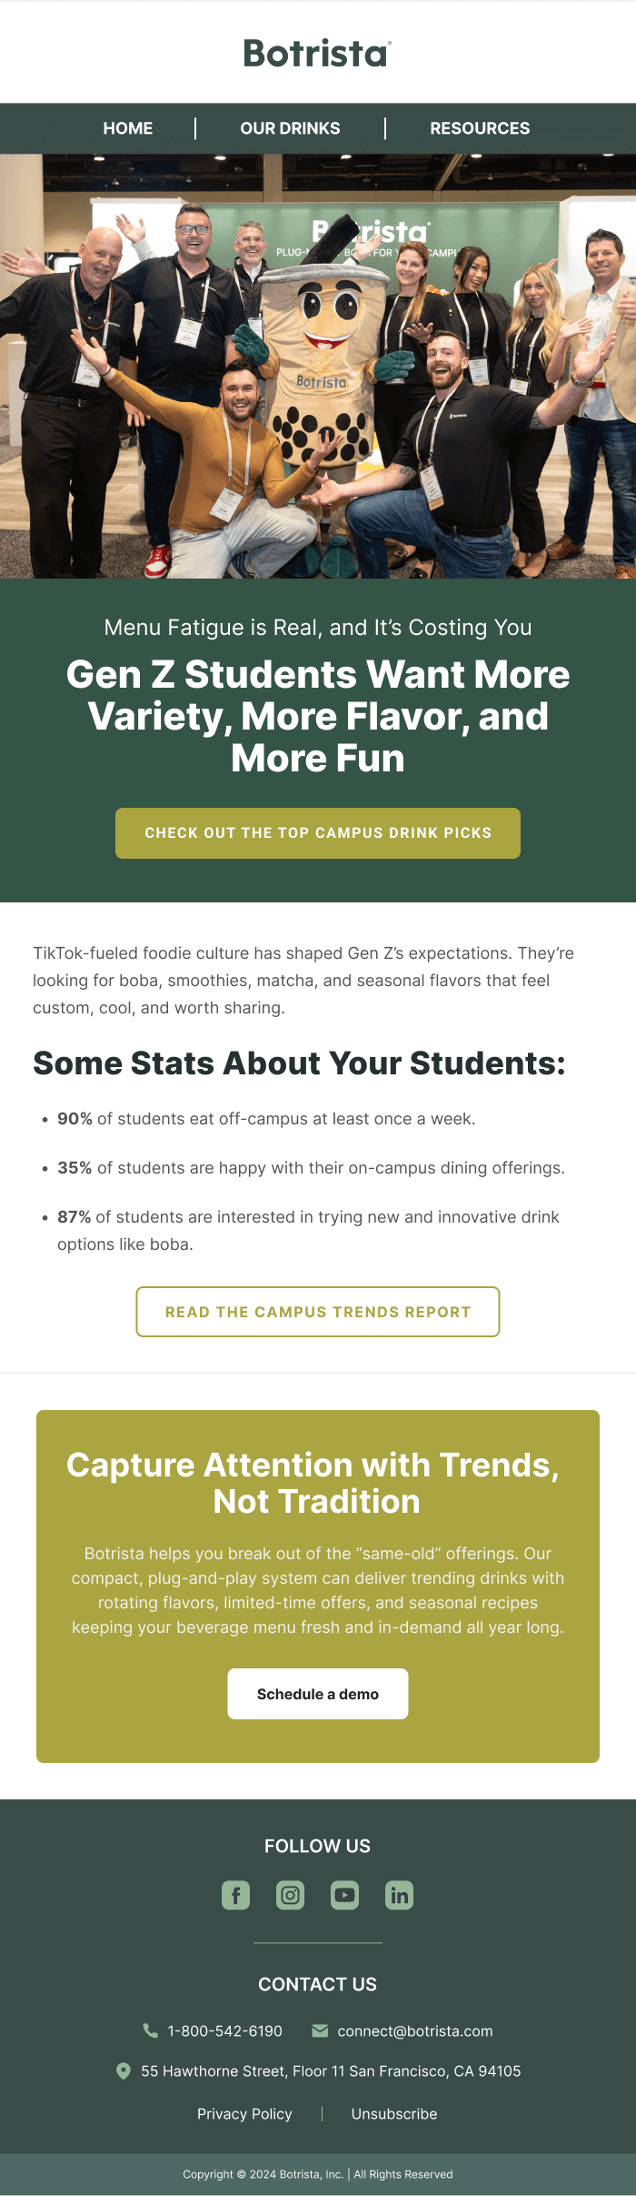The height and width of the screenshot is (2196, 636).
Task: Click the envelope email icon
Action: pyautogui.click(x=320, y=2030)
